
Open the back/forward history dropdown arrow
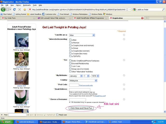[10, 10]
